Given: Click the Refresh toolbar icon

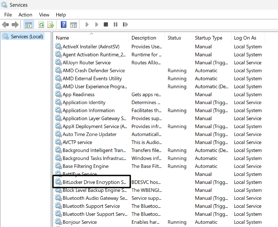Looking at the screenshot, I should tap(41, 25).
